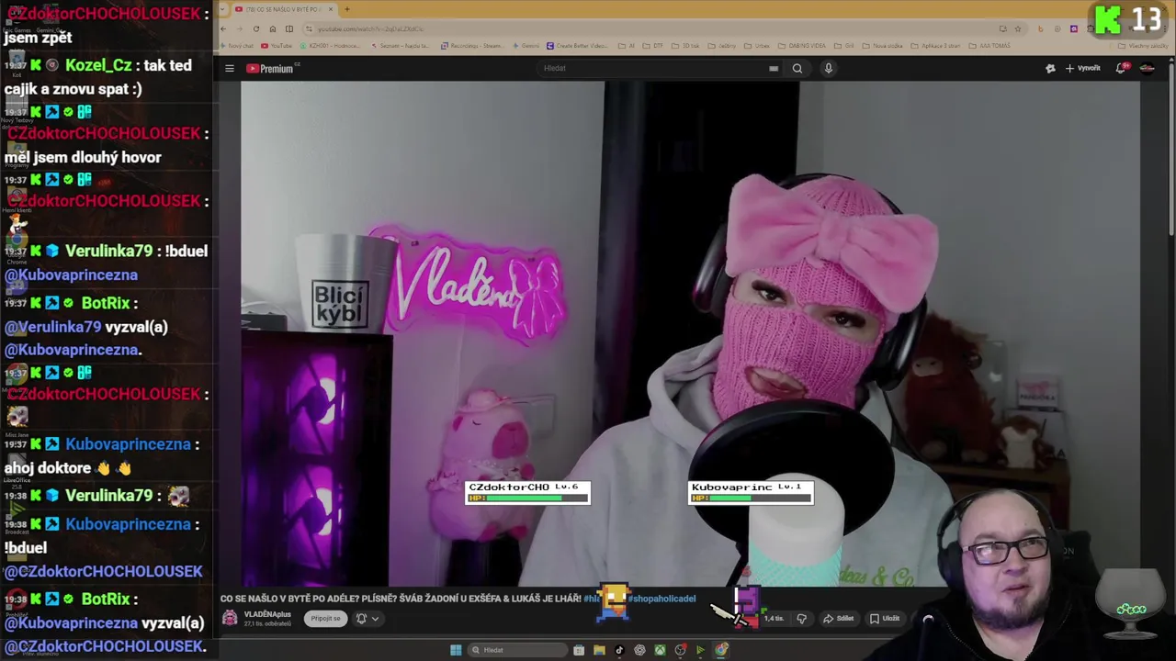The image size is (1176, 661).
Task: Toggle the channel notification bell setting
Action: click(361, 619)
